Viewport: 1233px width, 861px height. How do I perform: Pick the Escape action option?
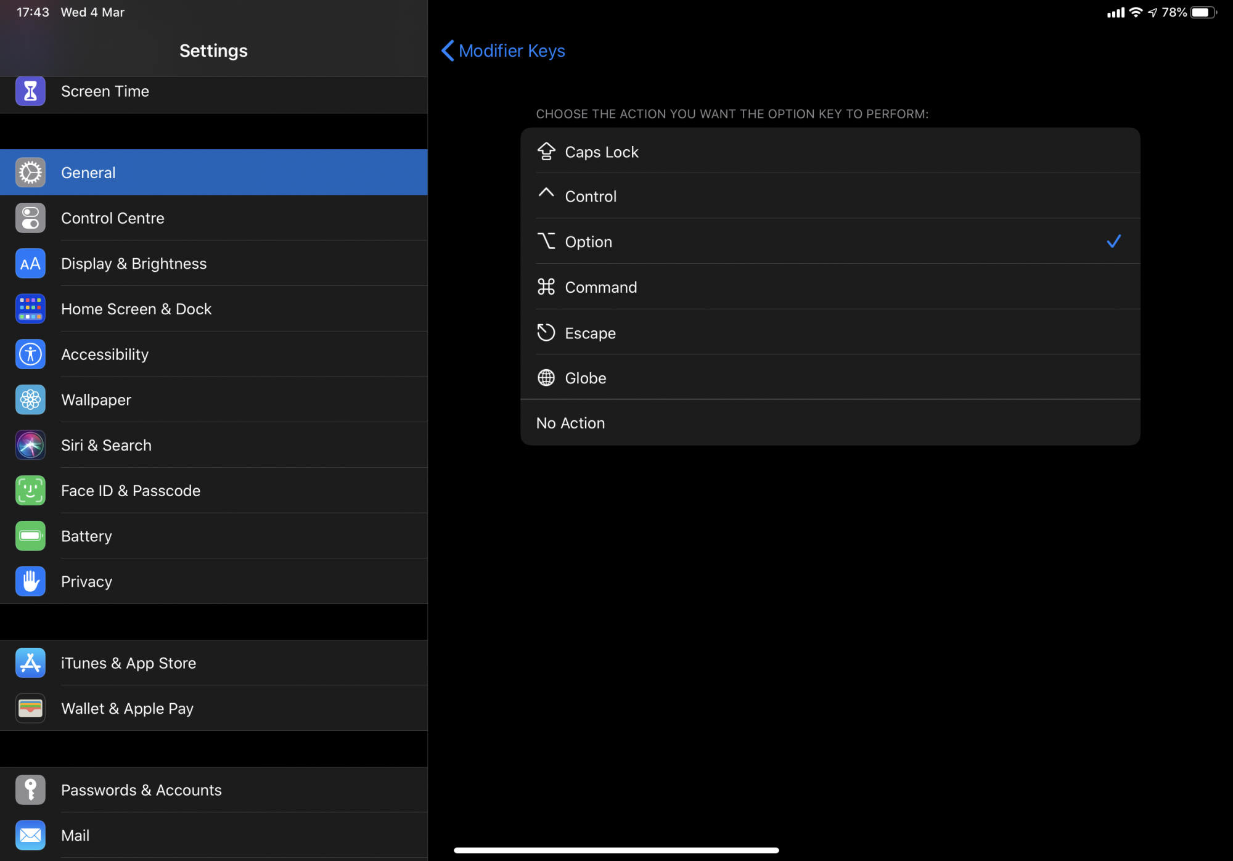pyautogui.click(x=829, y=333)
